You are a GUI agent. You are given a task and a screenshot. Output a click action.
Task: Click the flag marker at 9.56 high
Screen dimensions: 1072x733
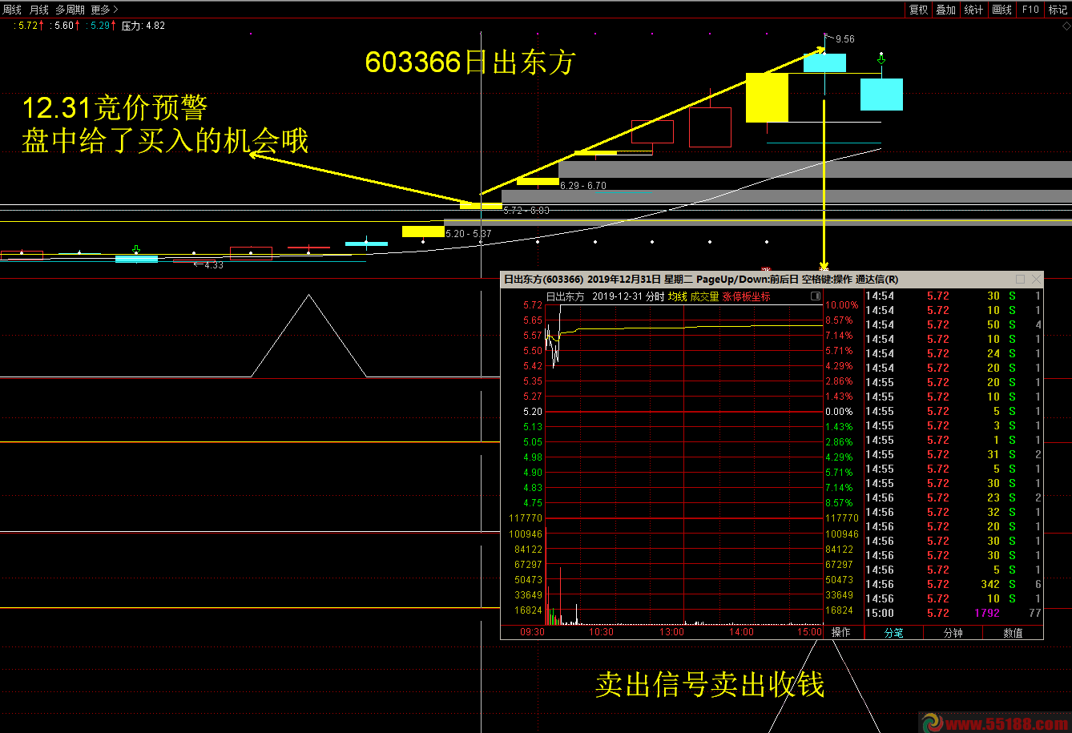pos(828,37)
